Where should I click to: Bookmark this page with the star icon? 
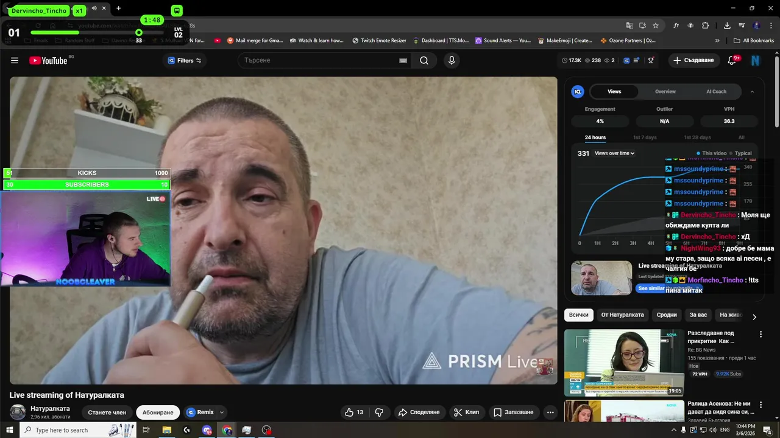pyautogui.click(x=656, y=26)
